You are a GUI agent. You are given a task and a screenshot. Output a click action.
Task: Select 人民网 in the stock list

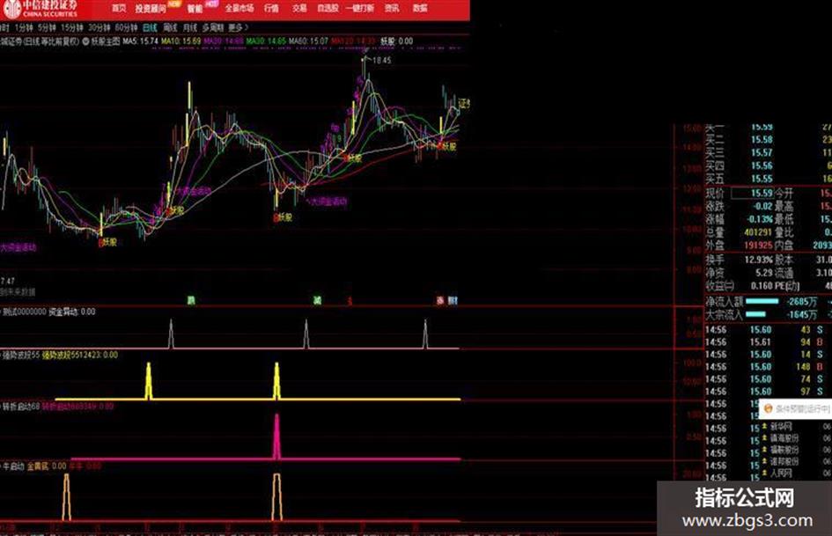click(x=781, y=473)
